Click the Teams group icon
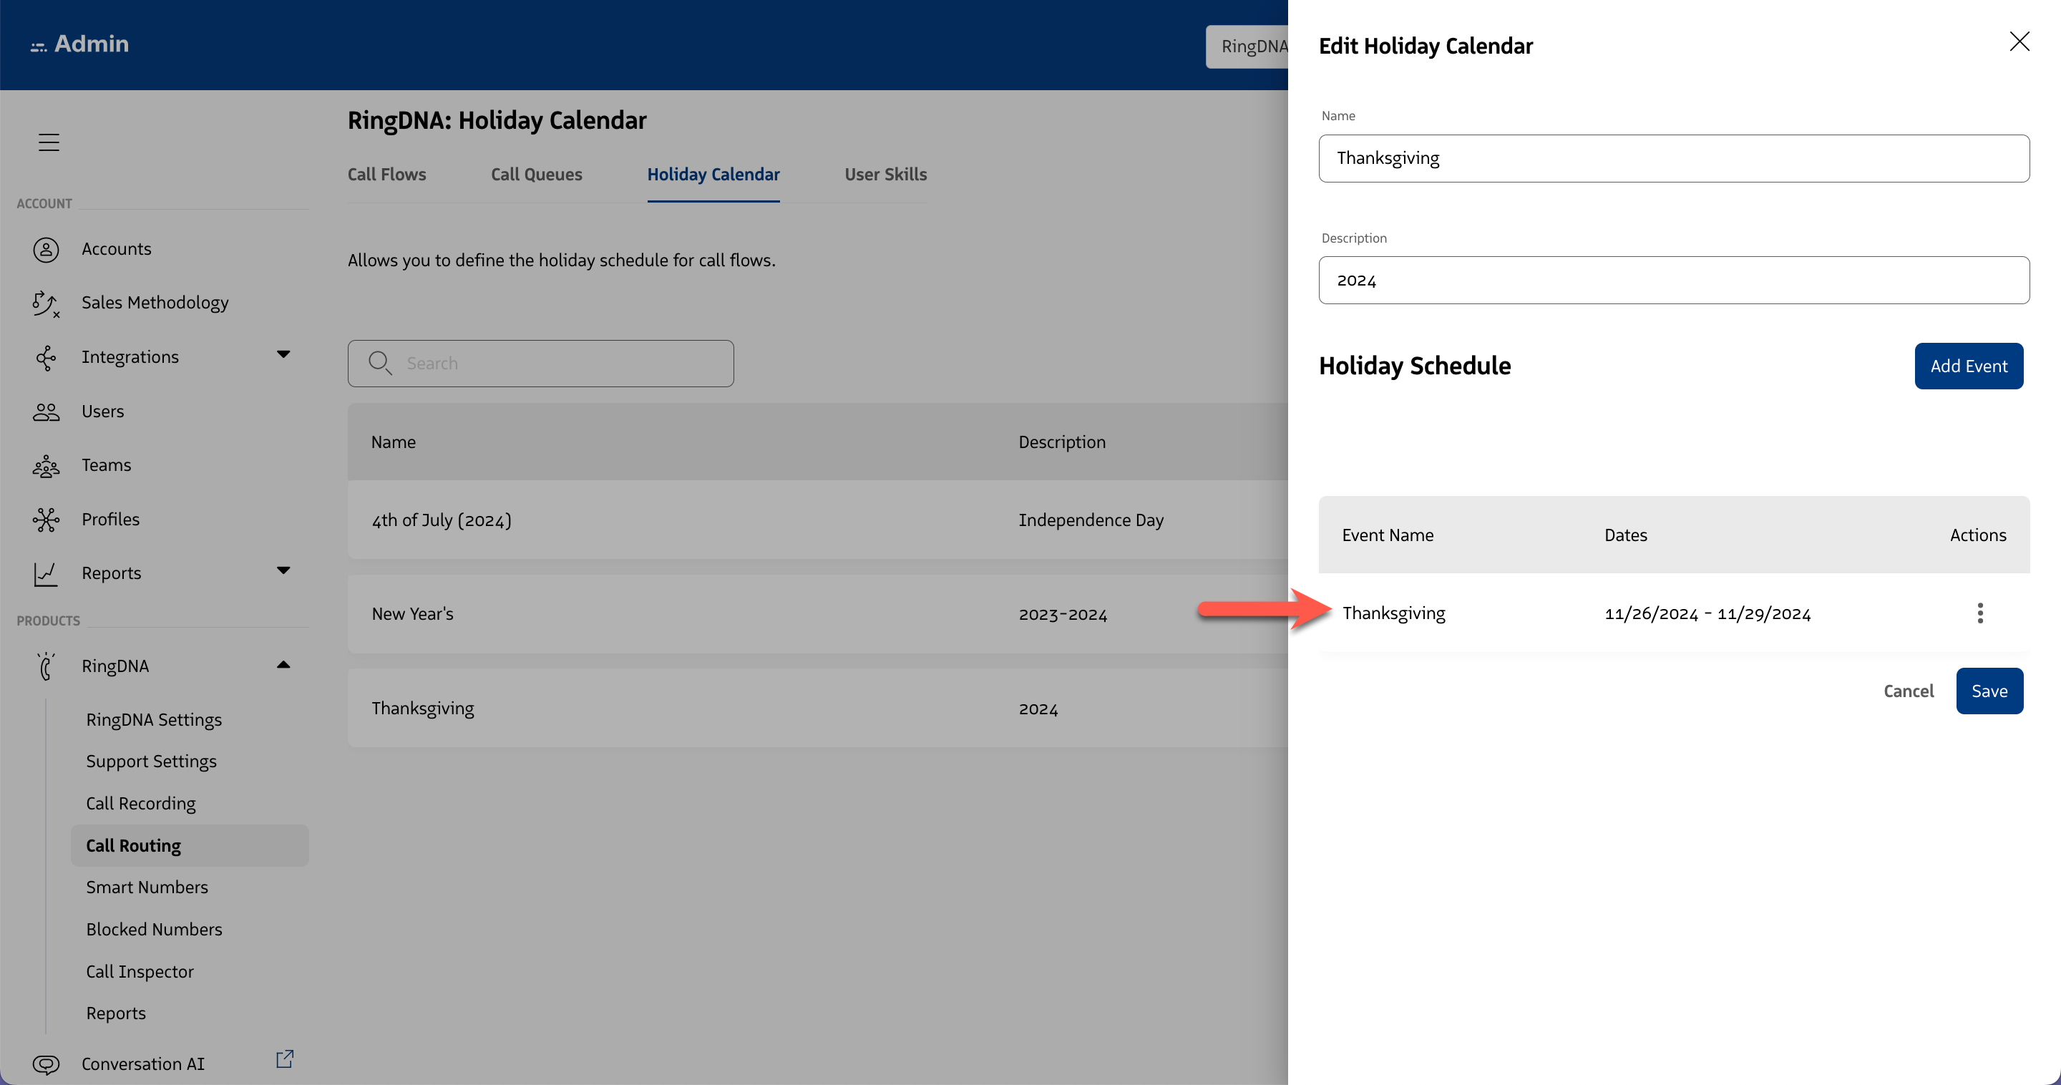2061x1085 pixels. (46, 466)
